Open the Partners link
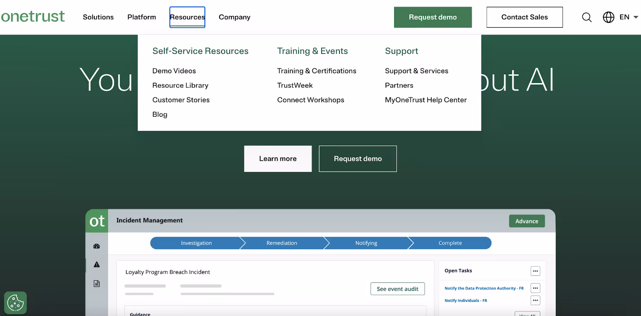The image size is (641, 316). tap(399, 85)
